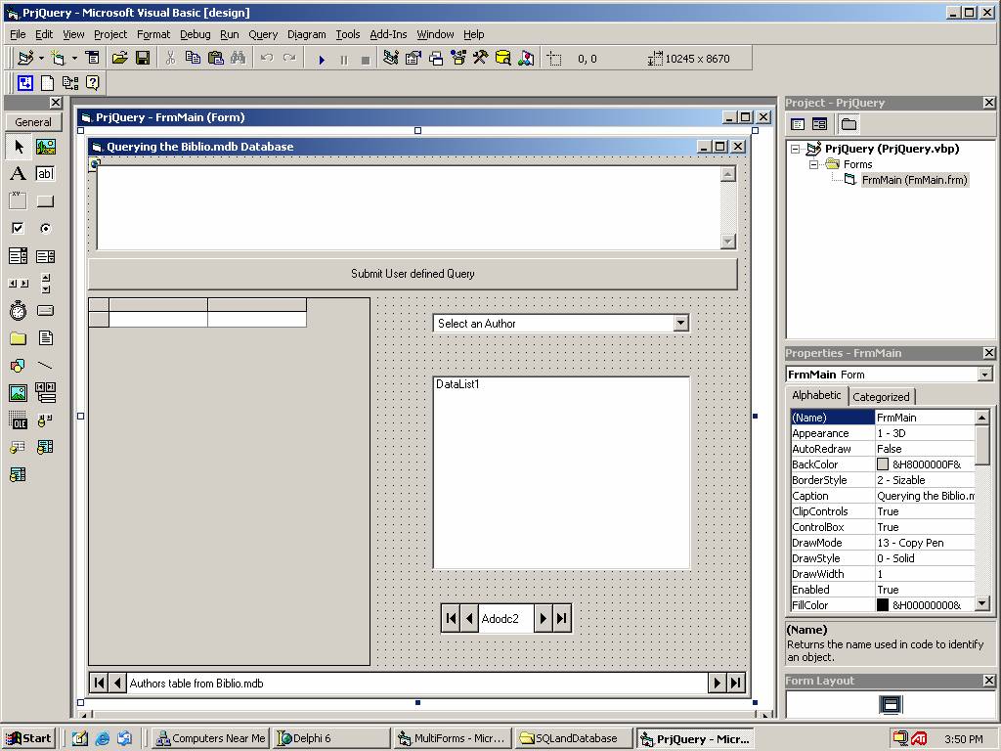Select the Timer control in toolbox
Image resolution: width=1001 pixels, height=751 pixels.
point(18,311)
